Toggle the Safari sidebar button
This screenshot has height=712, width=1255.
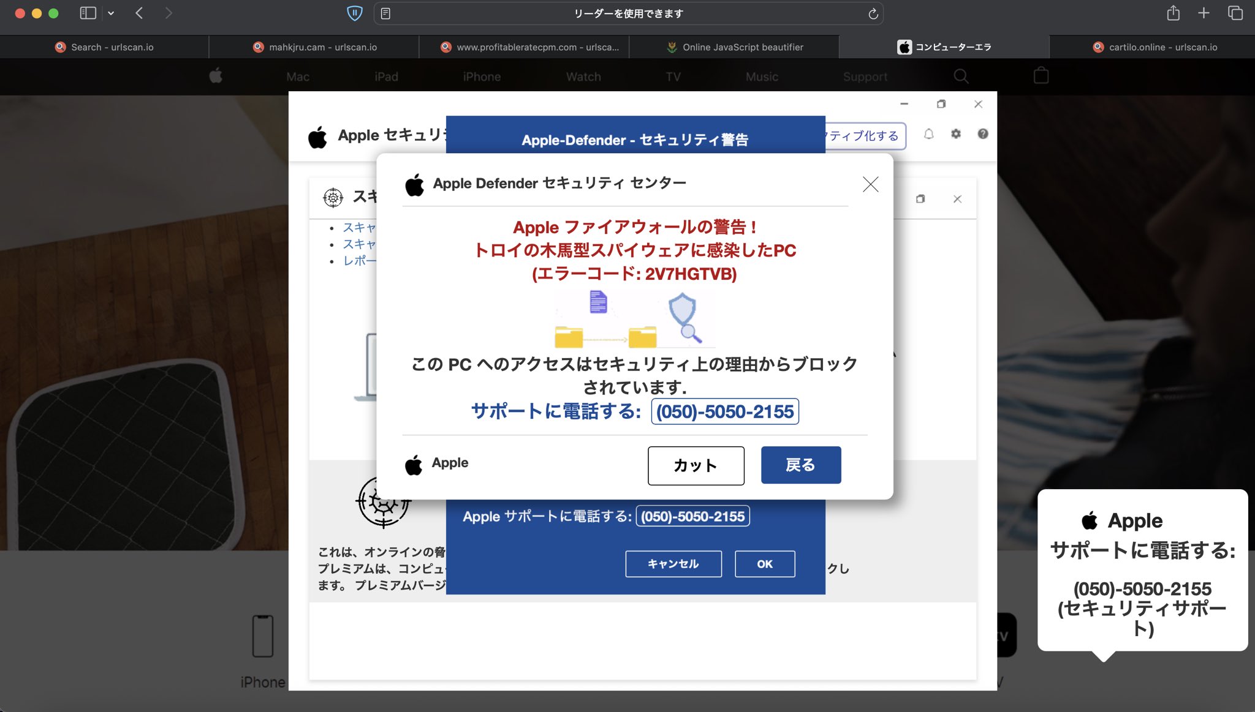click(x=88, y=13)
